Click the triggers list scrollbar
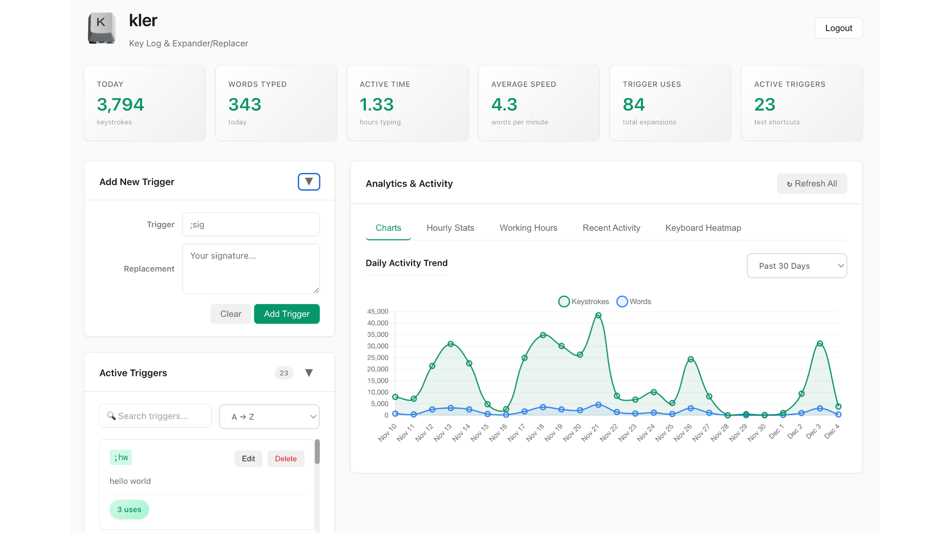The width and height of the screenshot is (950, 534). click(317, 452)
